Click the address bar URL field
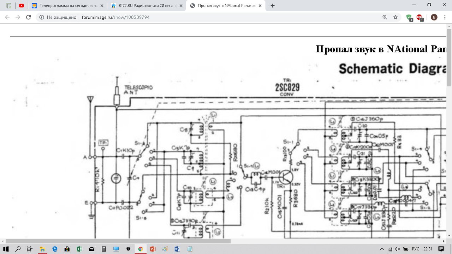The image size is (452, 254). pyautogui.click(x=212, y=17)
